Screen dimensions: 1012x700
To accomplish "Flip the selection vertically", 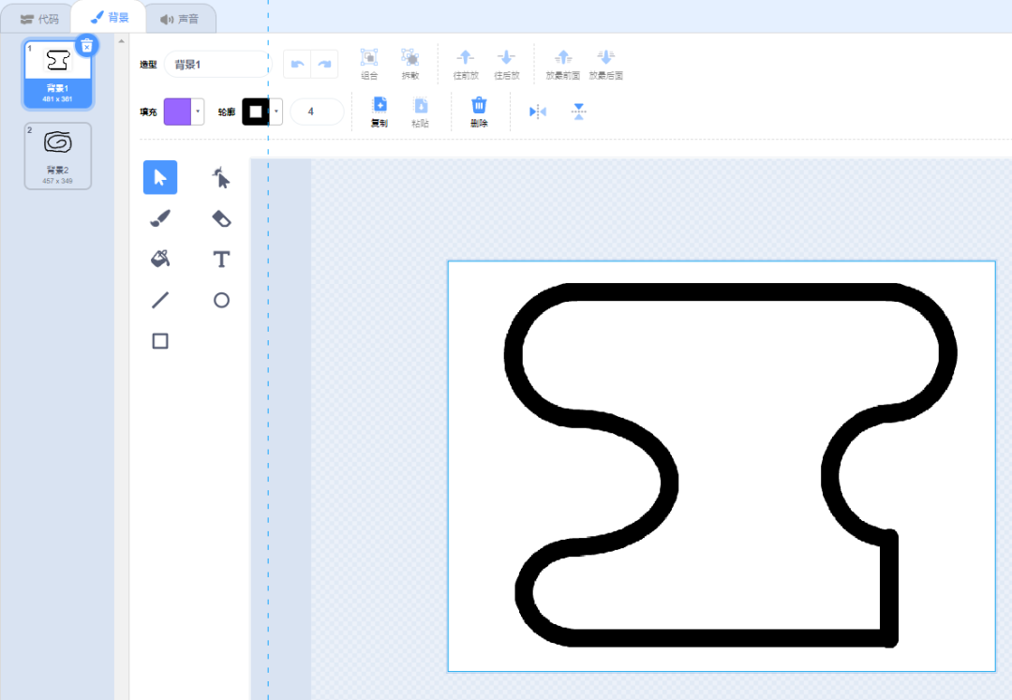I will 579,112.
